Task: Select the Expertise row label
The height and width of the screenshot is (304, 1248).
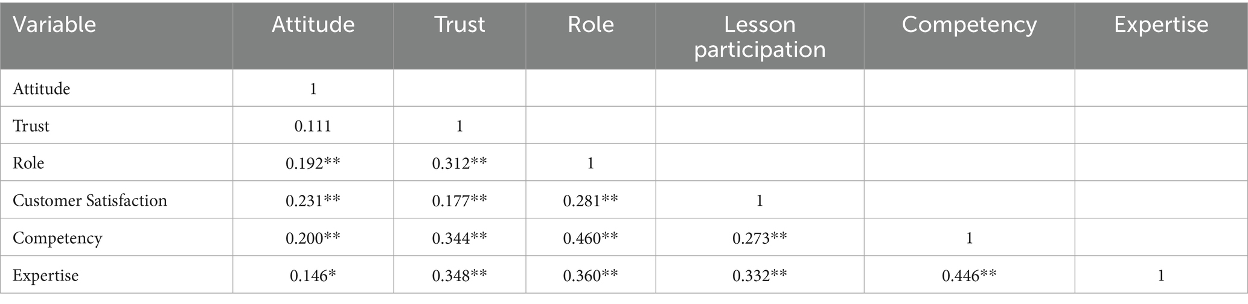Action: (x=45, y=276)
